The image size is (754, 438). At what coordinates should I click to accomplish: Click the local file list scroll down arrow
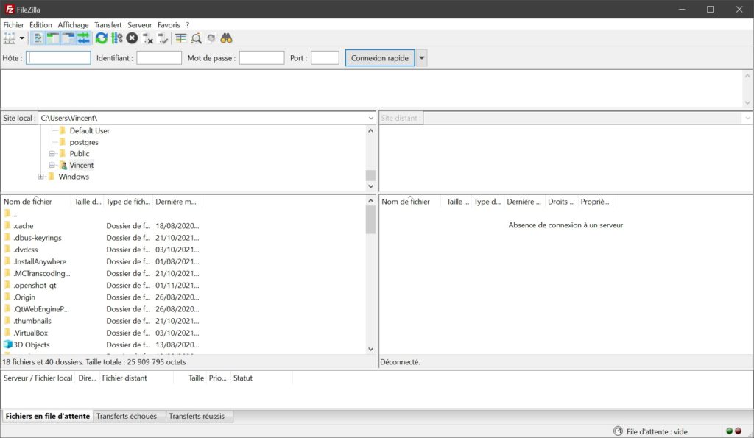point(371,349)
